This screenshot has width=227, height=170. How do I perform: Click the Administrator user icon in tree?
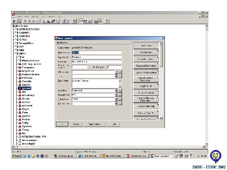[20, 74]
